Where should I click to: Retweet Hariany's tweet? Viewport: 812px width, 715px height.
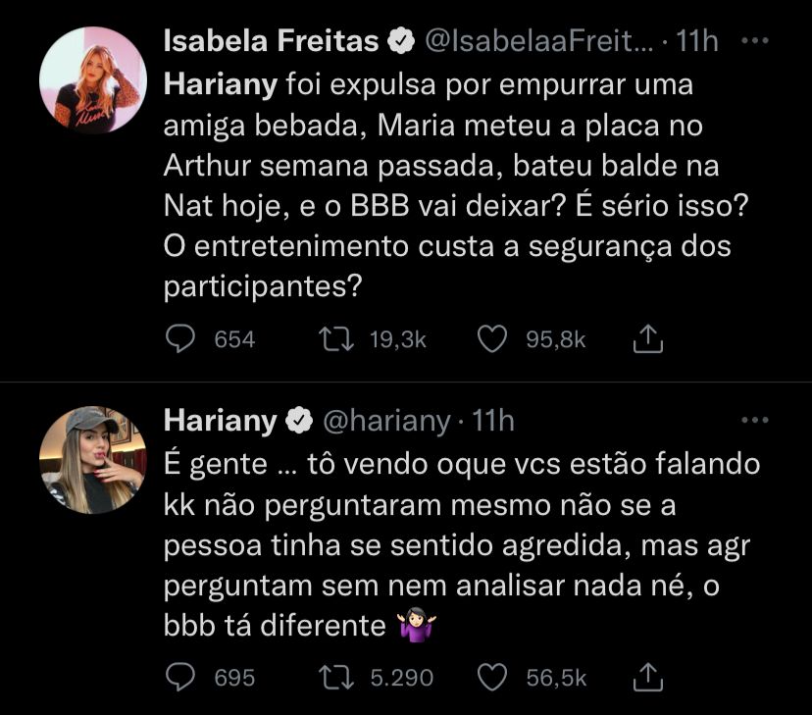pyautogui.click(x=334, y=678)
